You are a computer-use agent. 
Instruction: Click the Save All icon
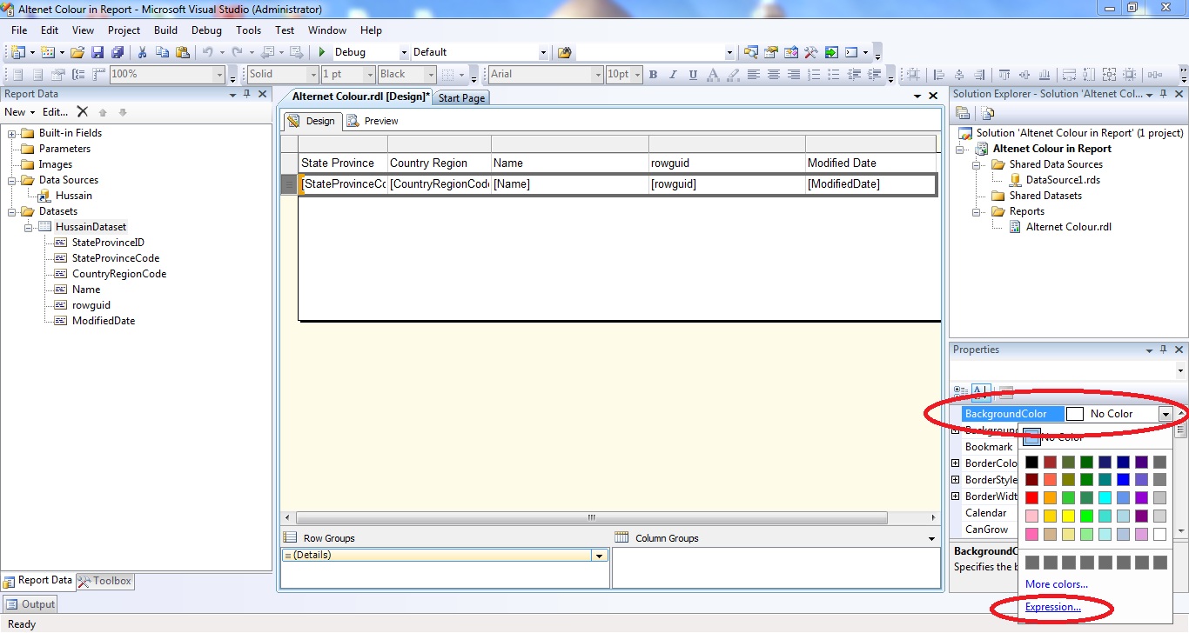[x=117, y=51]
